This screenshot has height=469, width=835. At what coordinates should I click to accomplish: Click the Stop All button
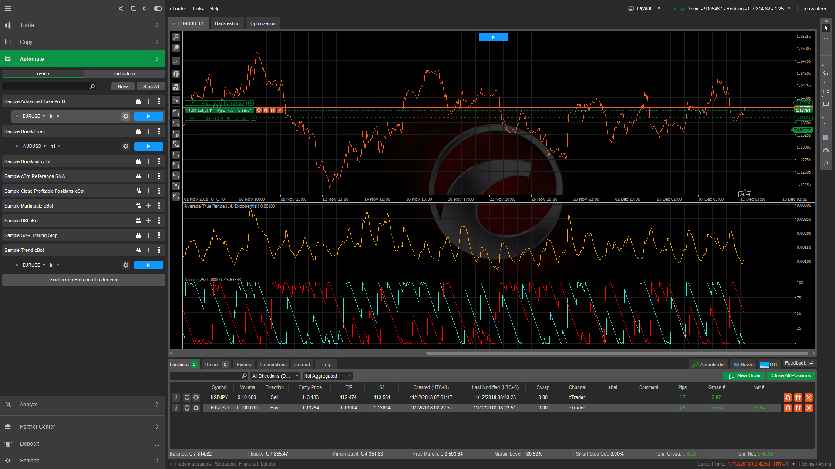pos(151,87)
